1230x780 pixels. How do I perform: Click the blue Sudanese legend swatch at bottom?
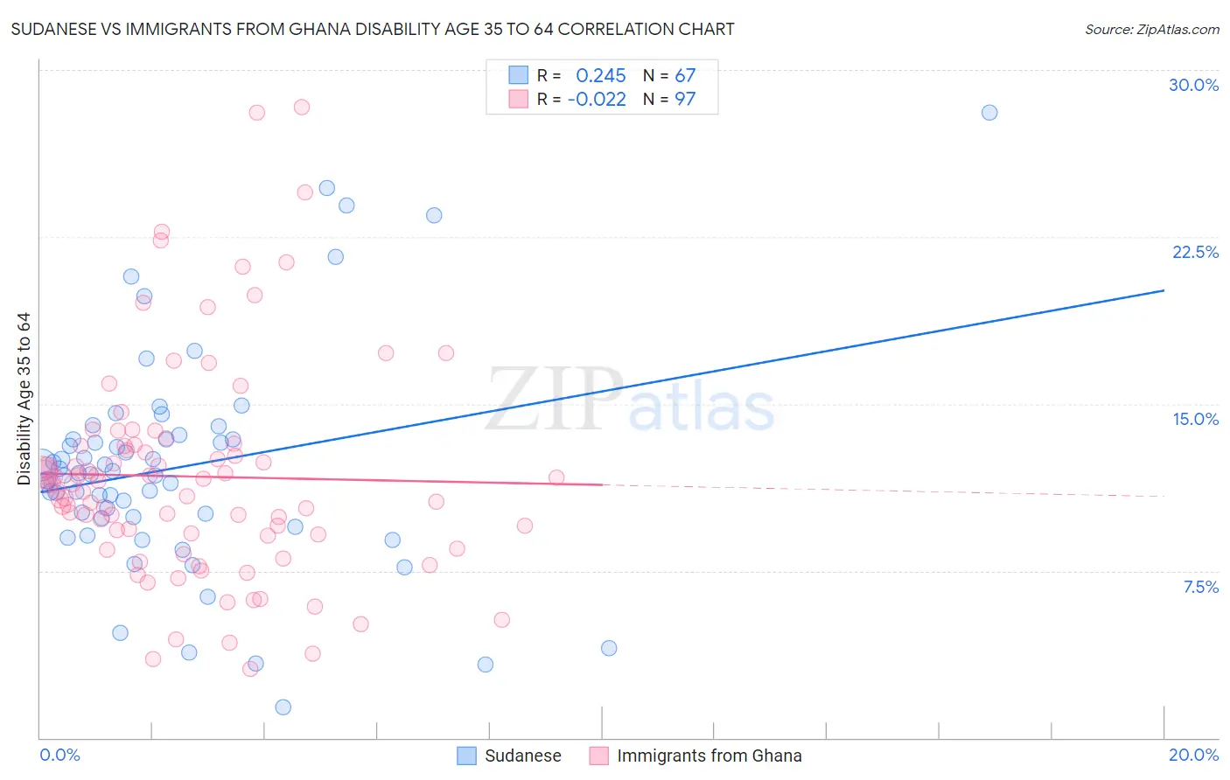[467, 756]
